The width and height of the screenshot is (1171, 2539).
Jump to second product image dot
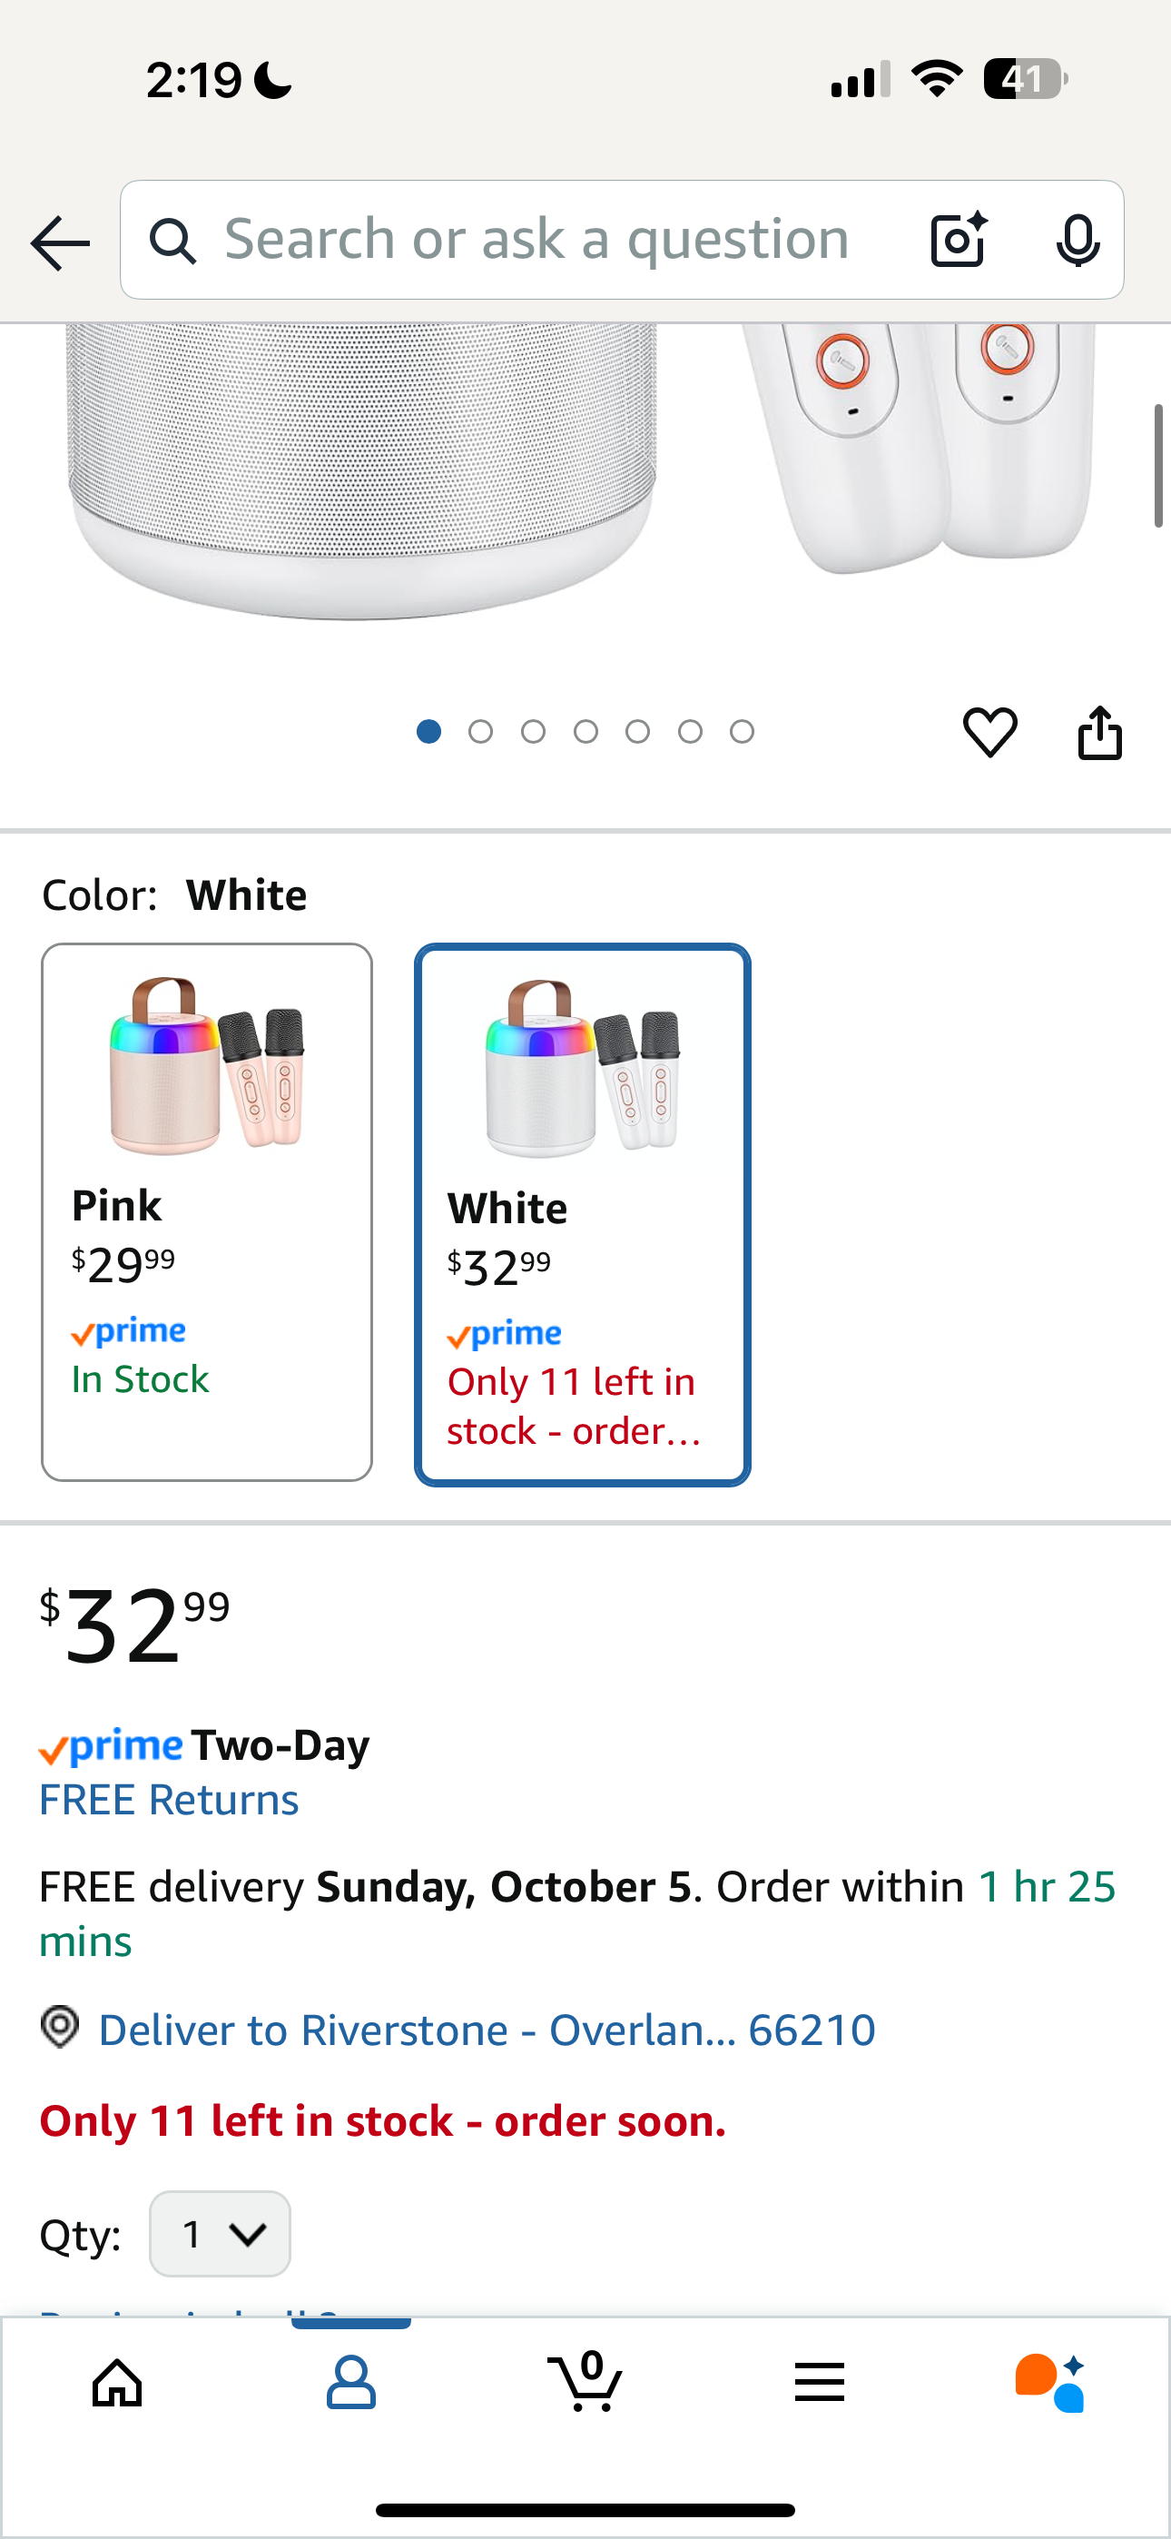[x=481, y=731]
